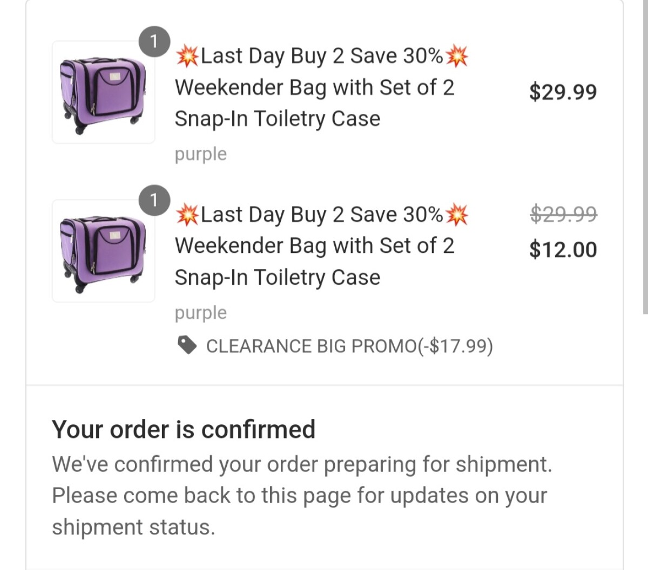Image resolution: width=648 pixels, height=570 pixels.
Task: Click the trailing explosion emoji in the second item title
Action: point(457,215)
